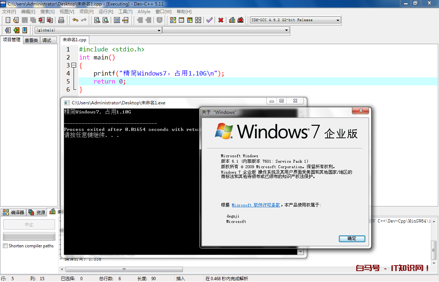This screenshot has width=439, height=282.
Task: Click the Compile icon with four colored squares
Action: click(x=173, y=20)
